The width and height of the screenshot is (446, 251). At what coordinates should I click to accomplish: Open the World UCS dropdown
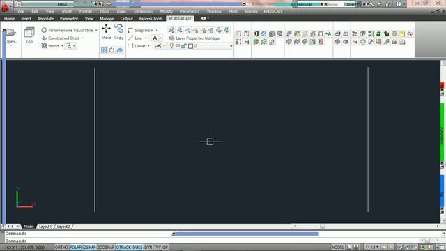[62, 46]
